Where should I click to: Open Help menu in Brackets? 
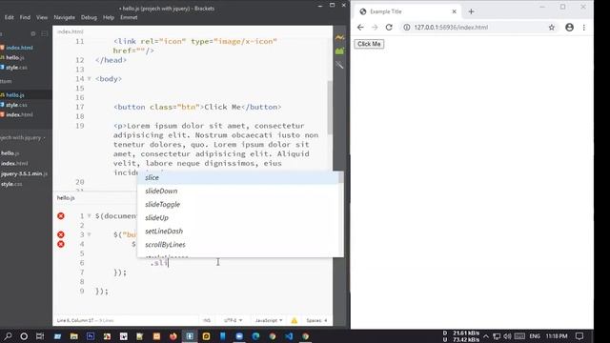click(109, 17)
